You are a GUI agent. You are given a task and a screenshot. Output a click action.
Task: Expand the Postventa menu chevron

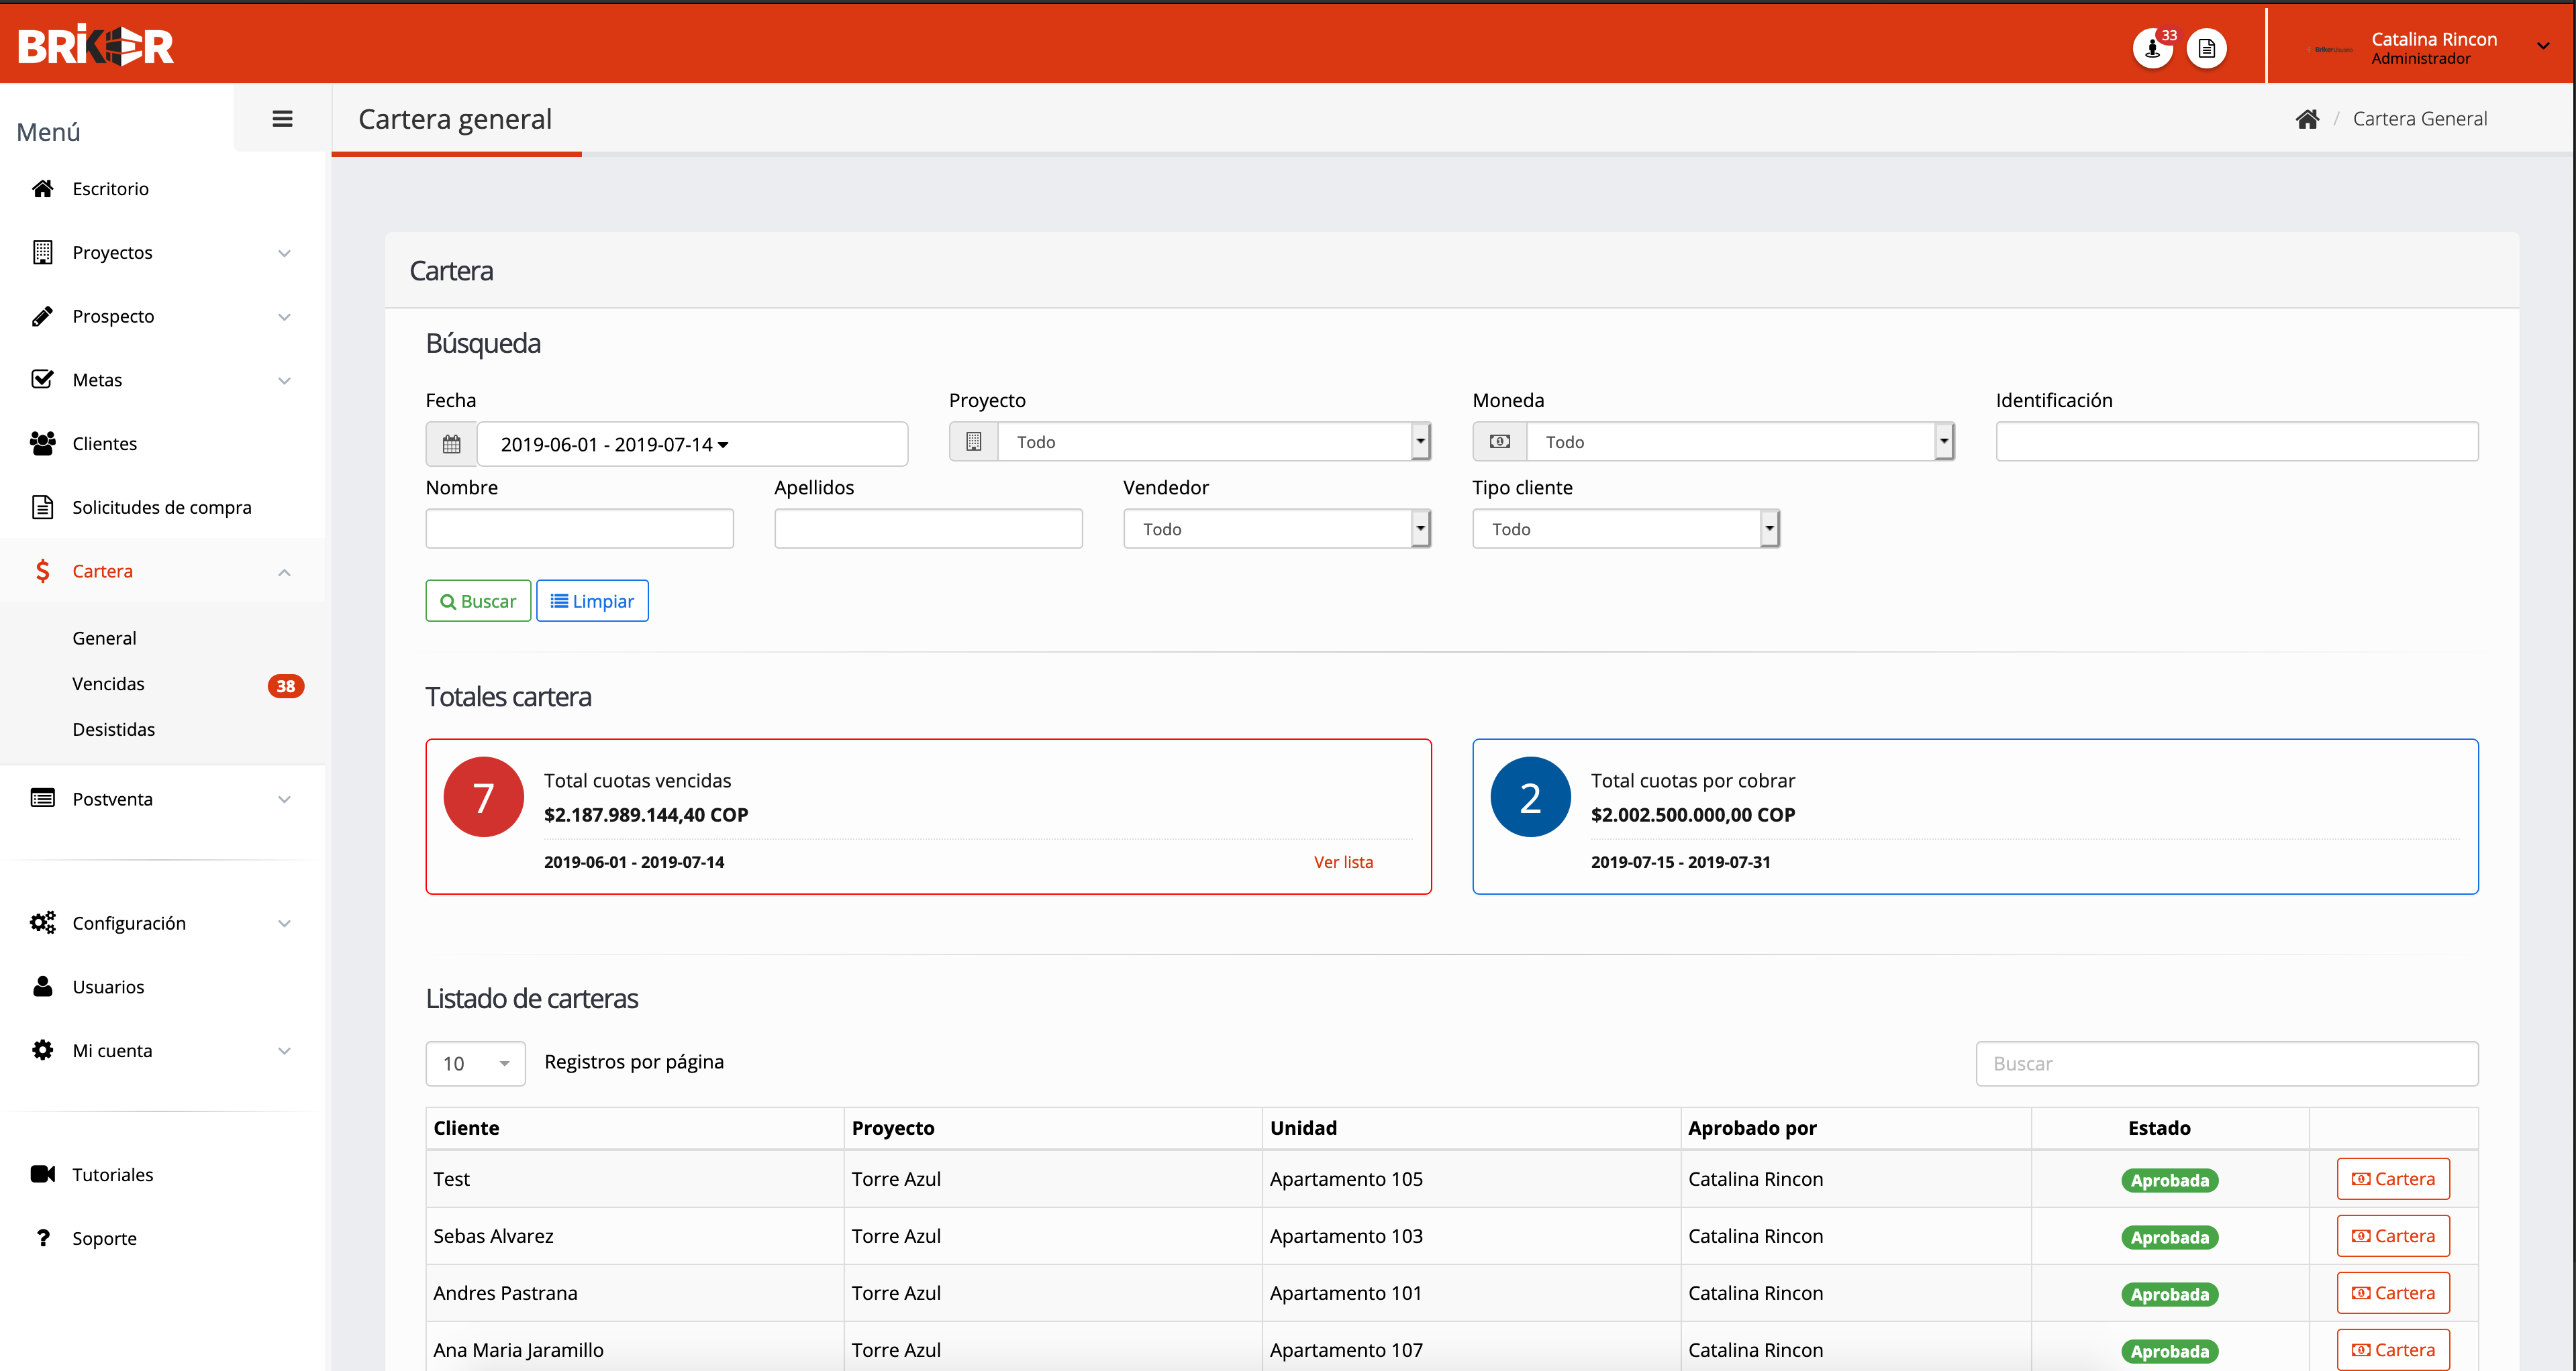point(284,800)
